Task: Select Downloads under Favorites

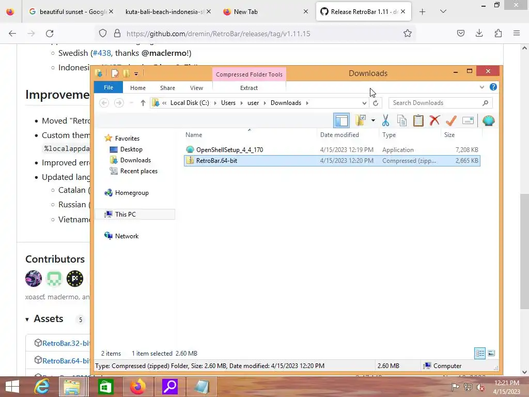Action: [x=135, y=160]
